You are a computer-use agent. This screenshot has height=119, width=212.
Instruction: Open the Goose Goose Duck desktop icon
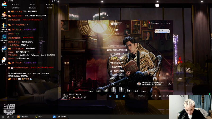(4, 61)
